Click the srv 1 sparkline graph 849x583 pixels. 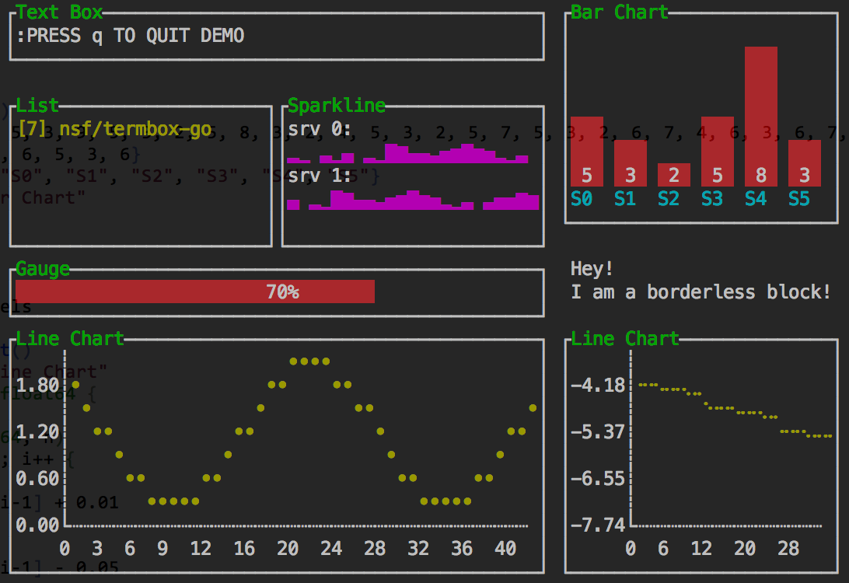(x=413, y=200)
